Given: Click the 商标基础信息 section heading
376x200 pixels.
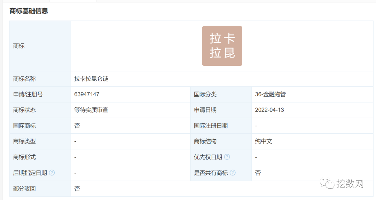Looking at the screenshot, I should coord(29,11).
